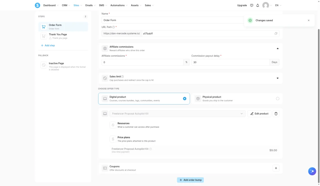This screenshot has height=186, width=320.
Task: Click Add step in the sidebar
Action: (48, 45)
